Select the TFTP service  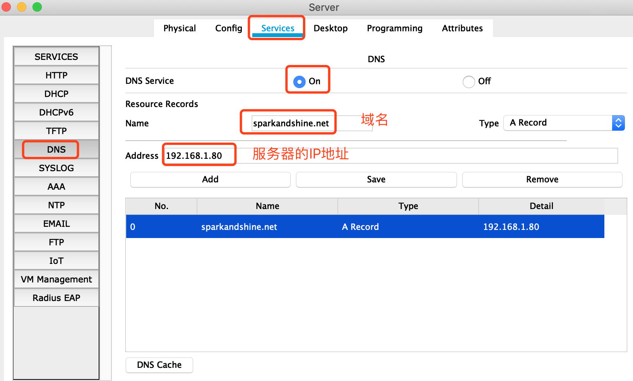tap(56, 131)
